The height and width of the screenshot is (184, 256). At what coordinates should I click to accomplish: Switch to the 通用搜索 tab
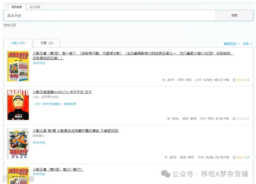[17, 7]
